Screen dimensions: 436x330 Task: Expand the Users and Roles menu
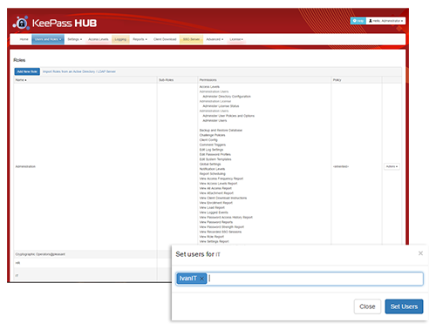pyautogui.click(x=48, y=39)
